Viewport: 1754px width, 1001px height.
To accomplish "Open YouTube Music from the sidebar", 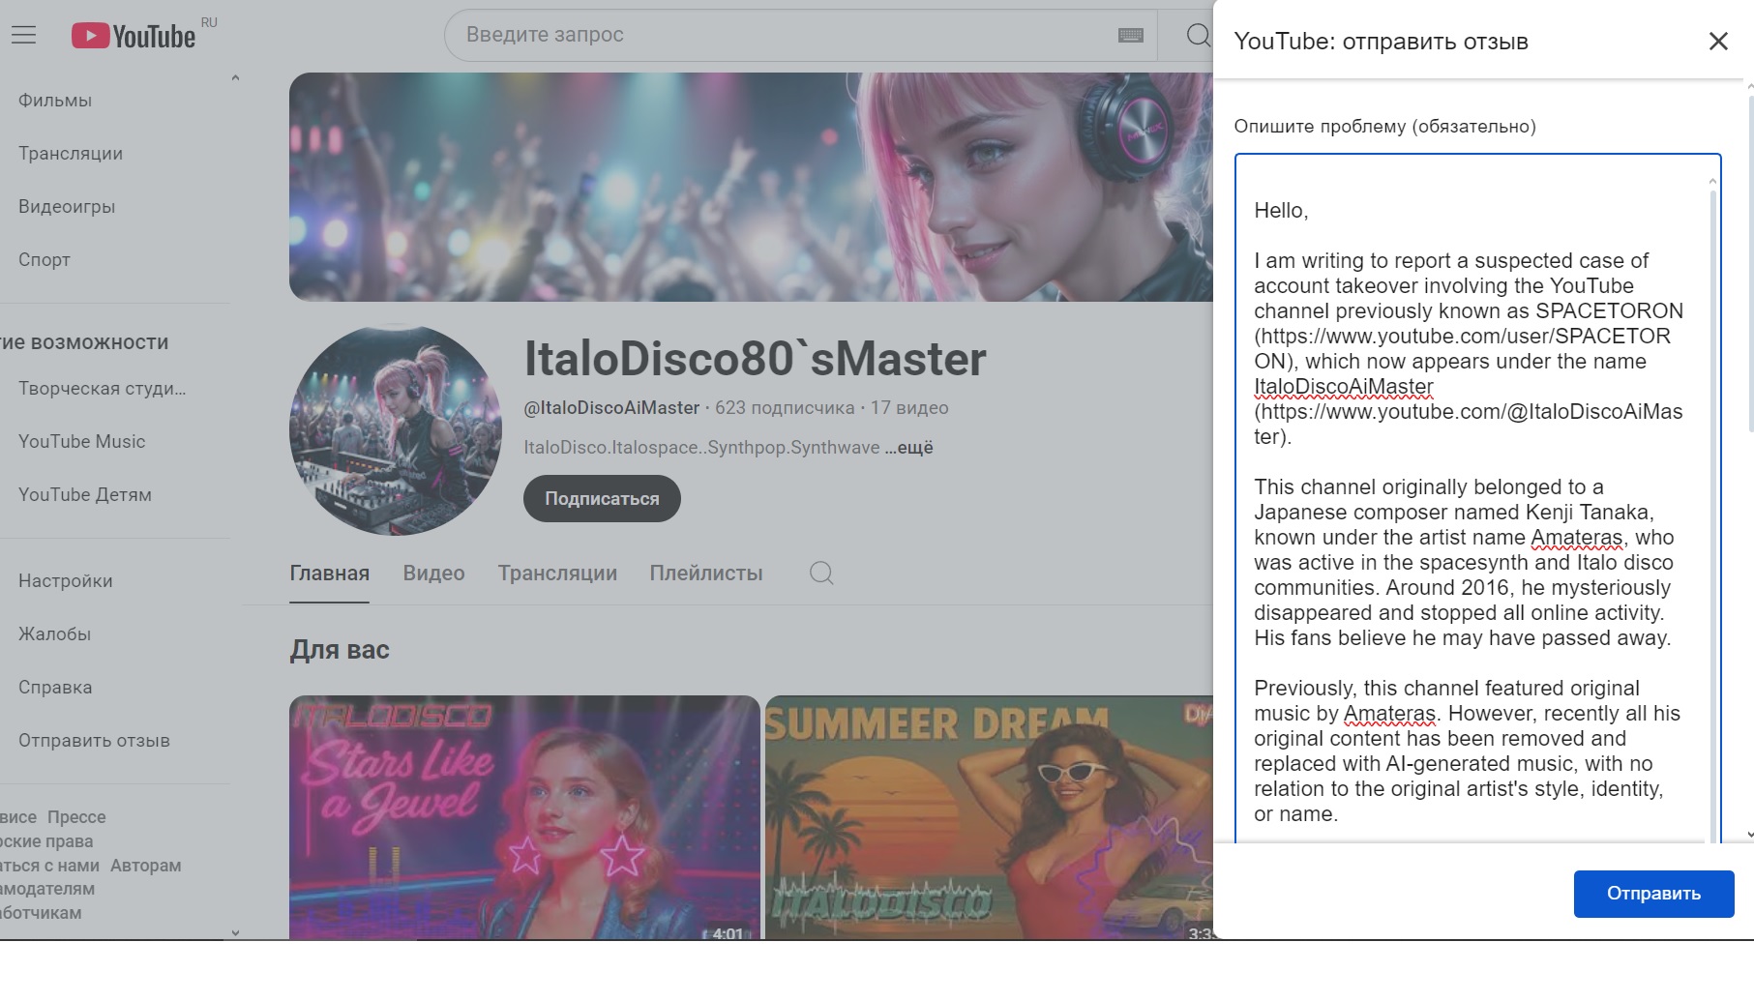I will [82, 442].
